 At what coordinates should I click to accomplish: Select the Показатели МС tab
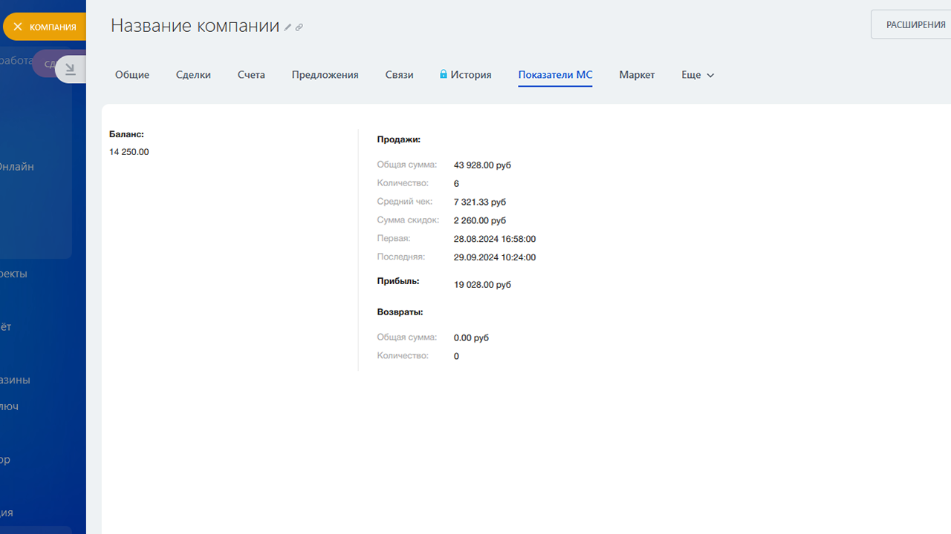(555, 75)
